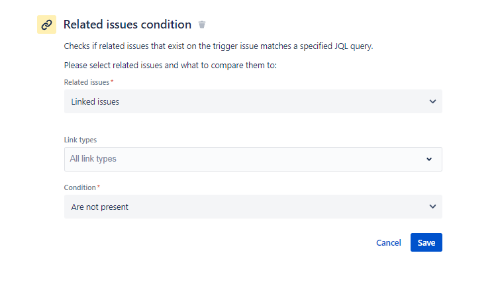This screenshot has height=302, width=496.
Task: Click the chevron on the Linked issues field
Action: pyautogui.click(x=432, y=101)
